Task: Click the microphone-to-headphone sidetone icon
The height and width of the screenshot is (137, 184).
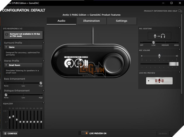Action: pyautogui.click(x=159, y=36)
